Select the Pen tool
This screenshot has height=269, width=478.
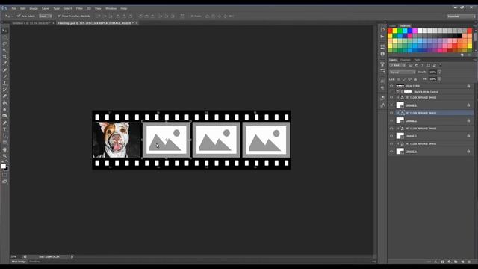(4, 123)
